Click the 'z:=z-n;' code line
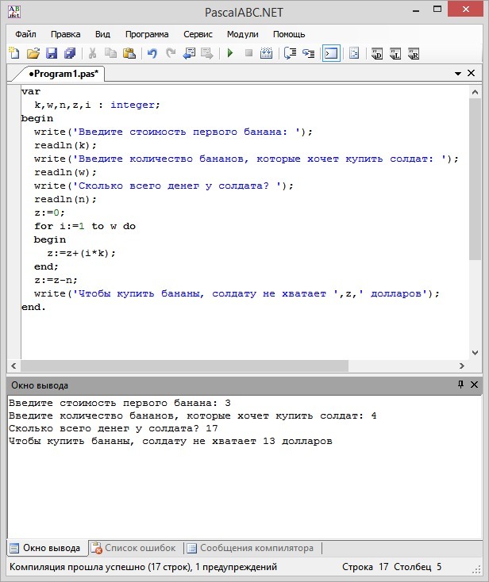489x582 pixels. [56, 280]
